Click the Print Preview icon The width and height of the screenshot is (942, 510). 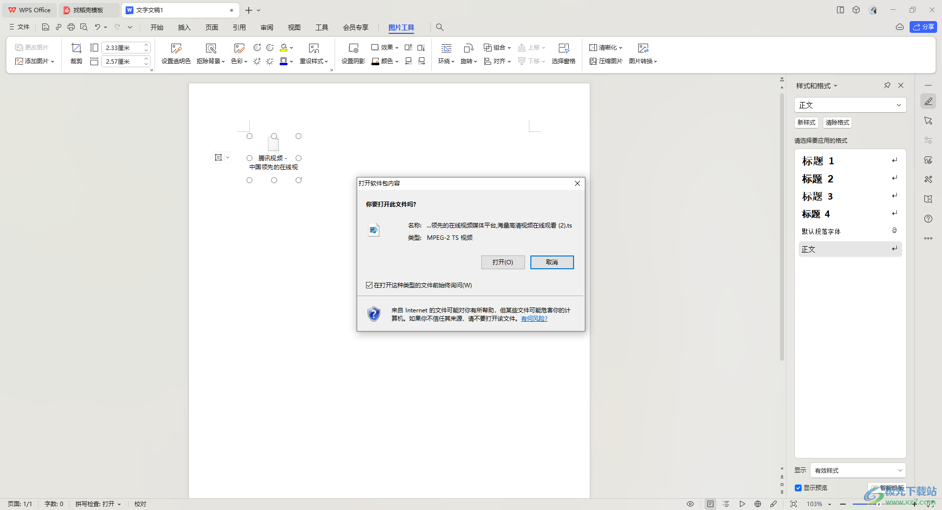[x=84, y=27]
